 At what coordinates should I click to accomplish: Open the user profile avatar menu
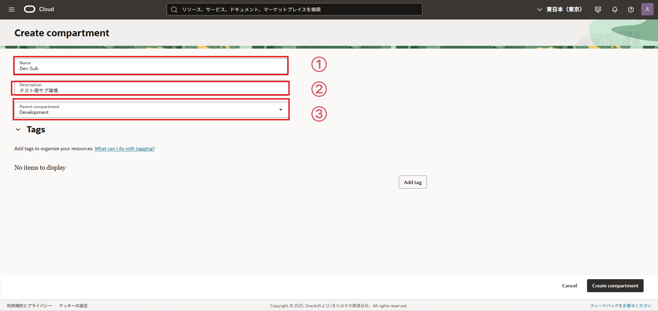pos(647,9)
